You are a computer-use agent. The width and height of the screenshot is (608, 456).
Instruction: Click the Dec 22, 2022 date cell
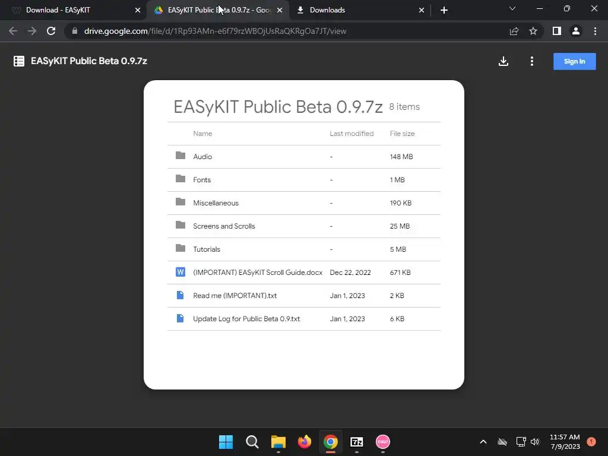point(350,273)
